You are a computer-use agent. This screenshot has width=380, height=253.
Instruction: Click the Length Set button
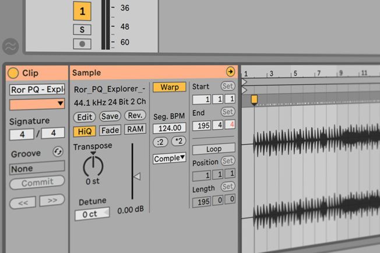coord(228,187)
